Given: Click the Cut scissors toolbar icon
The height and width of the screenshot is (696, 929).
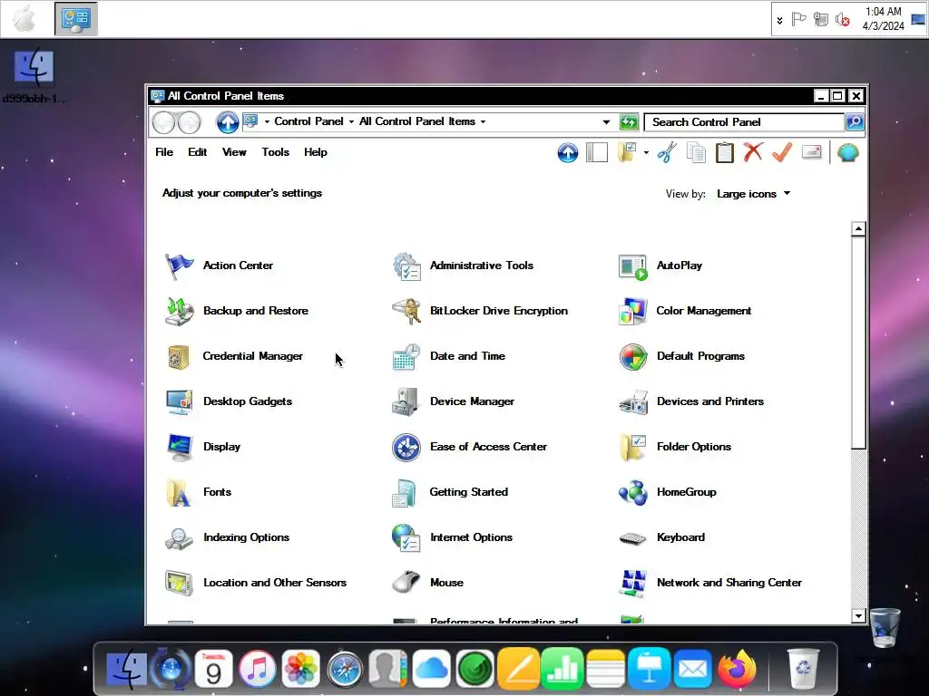Looking at the screenshot, I should tap(667, 152).
